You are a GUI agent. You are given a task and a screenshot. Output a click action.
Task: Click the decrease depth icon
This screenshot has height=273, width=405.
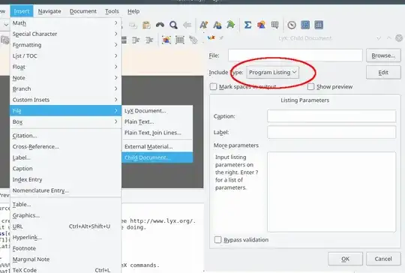point(149,40)
